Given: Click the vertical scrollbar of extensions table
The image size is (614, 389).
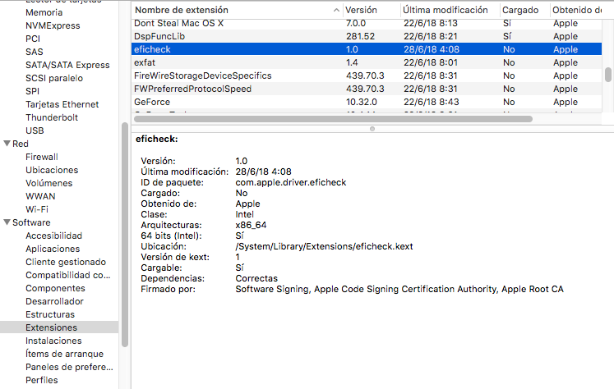Looking at the screenshot, I should click(x=607, y=75).
